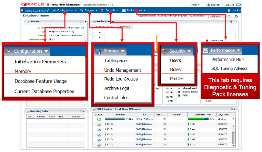Open the Configuration menu in the top navigation bar
This screenshot has height=152, width=262.
click(x=67, y=10)
